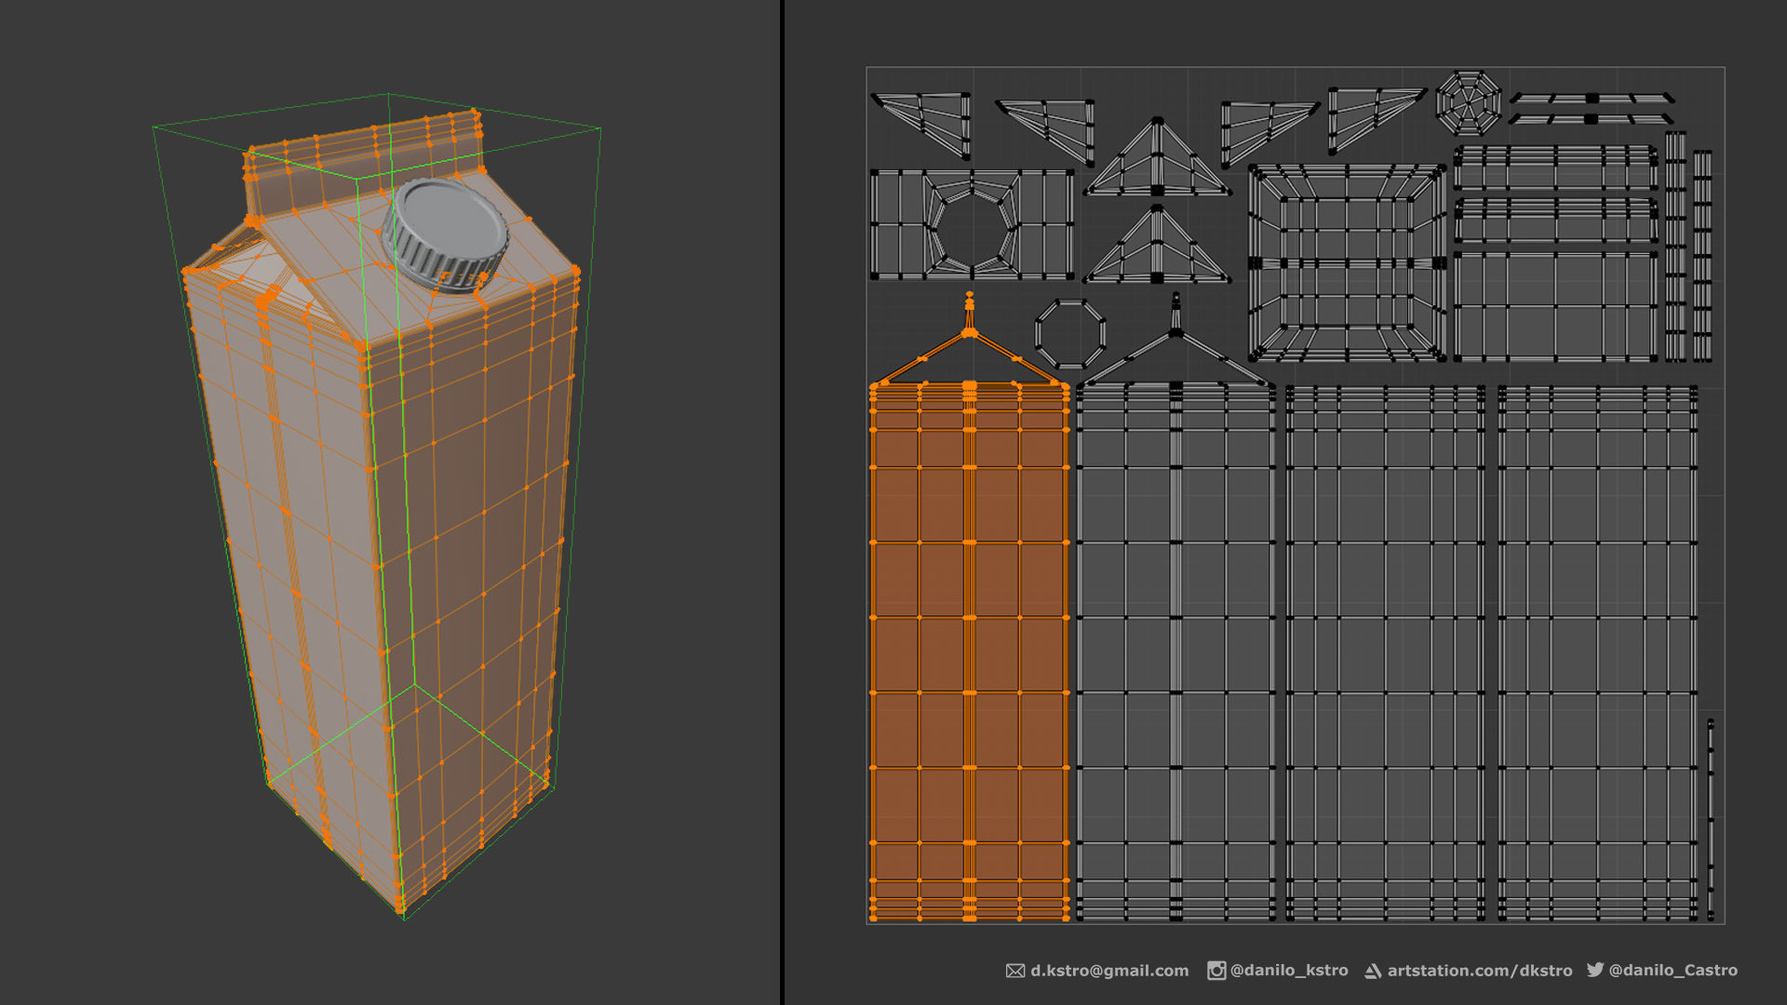Open the artstation.com/dkstro link
The height and width of the screenshot is (1005, 1787).
point(1480,971)
